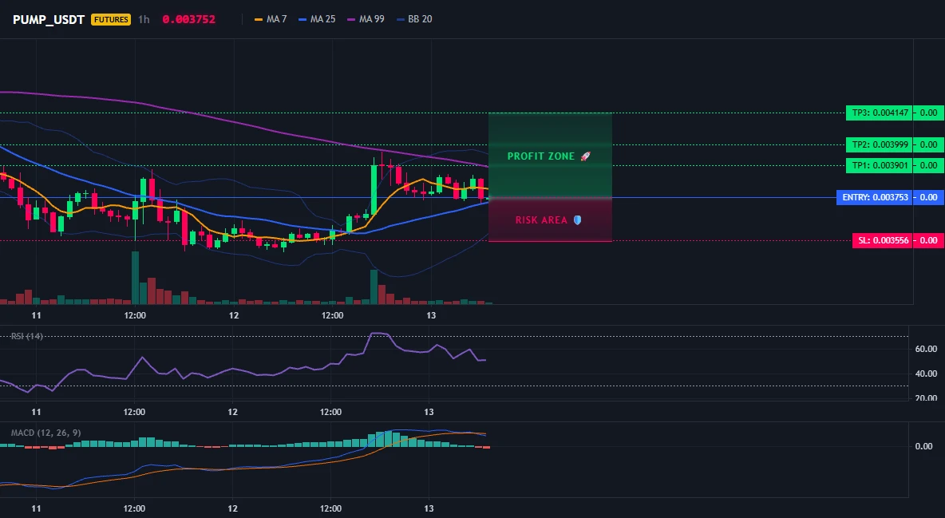The image size is (945, 518).
Task: Toggle the MA 99 legend item
Action: coord(366,19)
